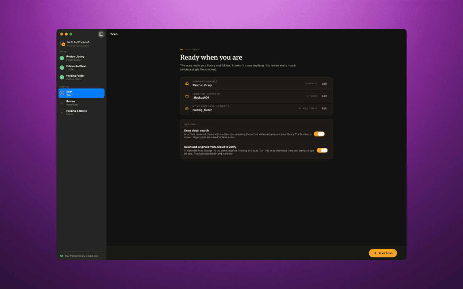
Task: Click the green checkmark beside Photos Library
Action: coord(62,58)
